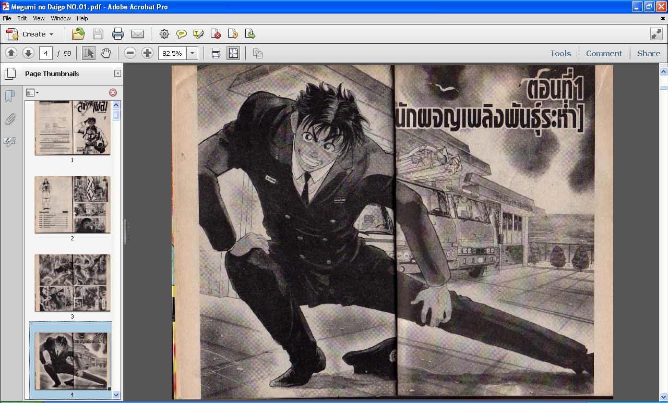Open the zoom percentage dropdown arrow
The image size is (669, 403).
point(192,53)
